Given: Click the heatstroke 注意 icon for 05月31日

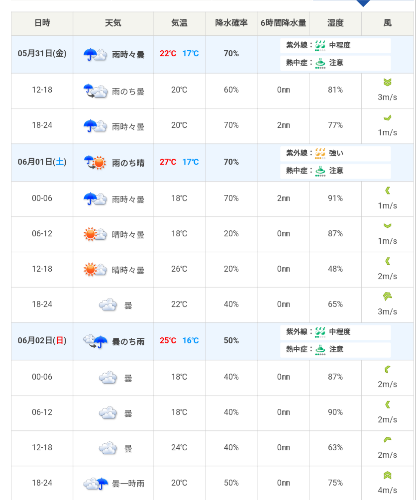Looking at the screenshot, I should (x=320, y=63).
